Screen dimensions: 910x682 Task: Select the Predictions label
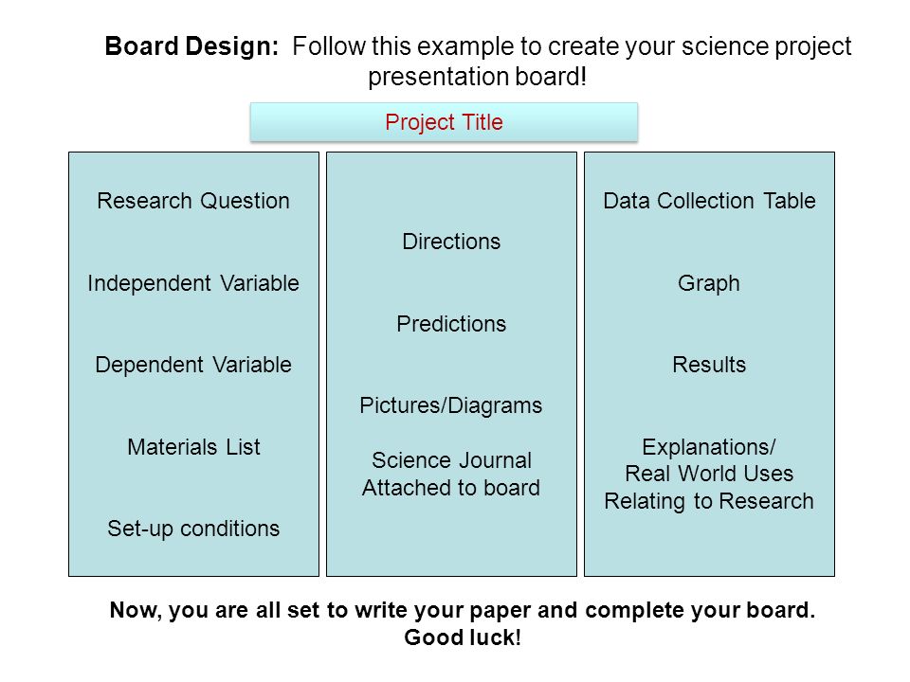pyautogui.click(x=451, y=324)
